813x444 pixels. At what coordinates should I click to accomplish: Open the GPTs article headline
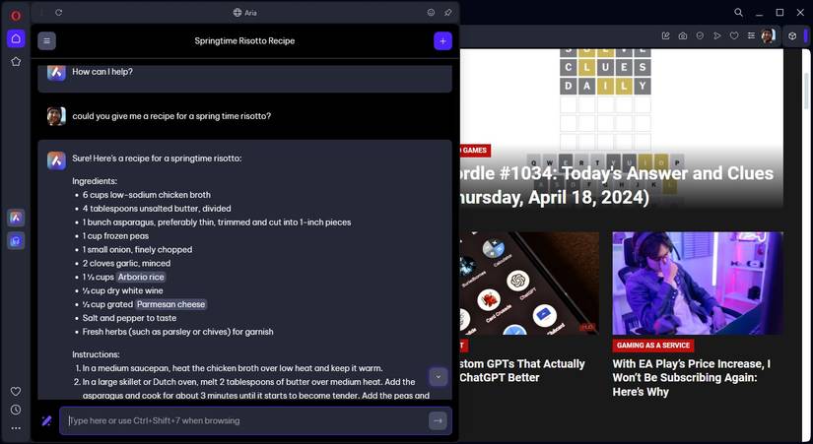click(x=522, y=370)
